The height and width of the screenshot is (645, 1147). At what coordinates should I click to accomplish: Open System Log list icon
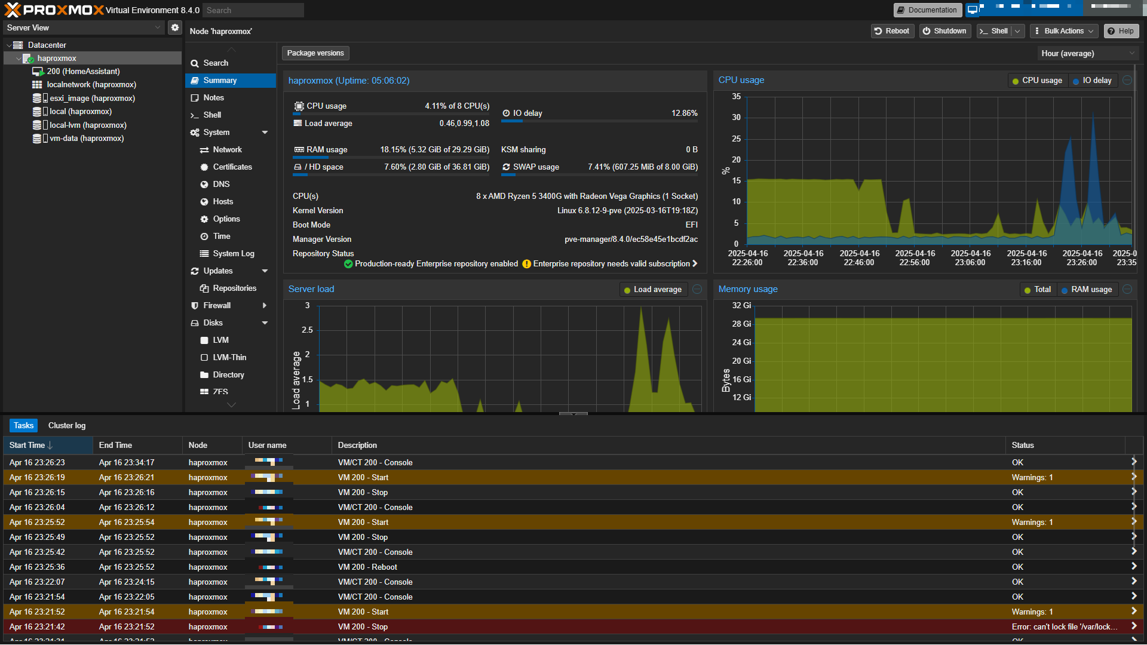[x=204, y=254]
